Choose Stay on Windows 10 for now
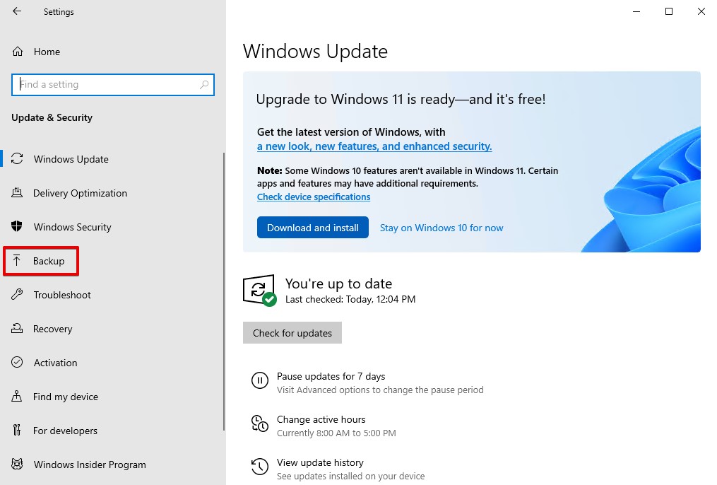Viewport: 717px width, 485px height. (442, 228)
